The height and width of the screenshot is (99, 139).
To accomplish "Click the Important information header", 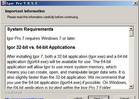I will tap(25, 11).
